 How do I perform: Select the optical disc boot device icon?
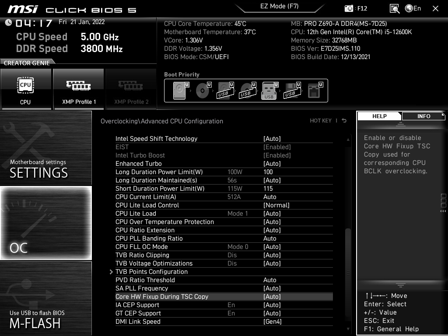203,91
